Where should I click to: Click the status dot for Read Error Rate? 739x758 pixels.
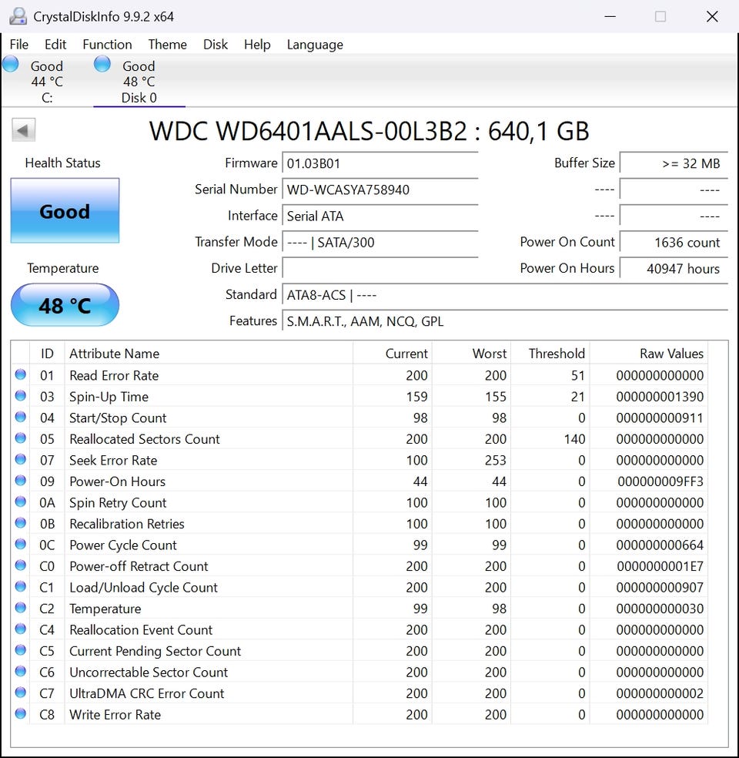[20, 374]
